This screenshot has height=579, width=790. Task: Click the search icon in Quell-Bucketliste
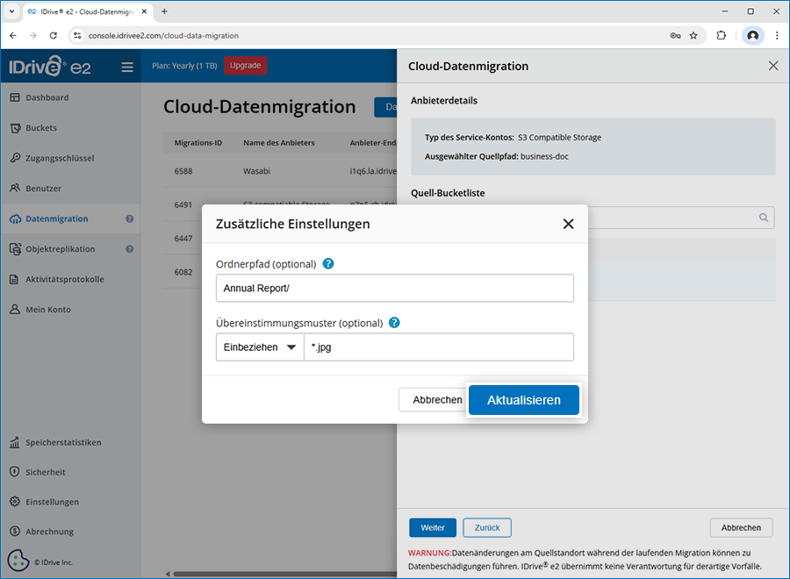coord(764,218)
